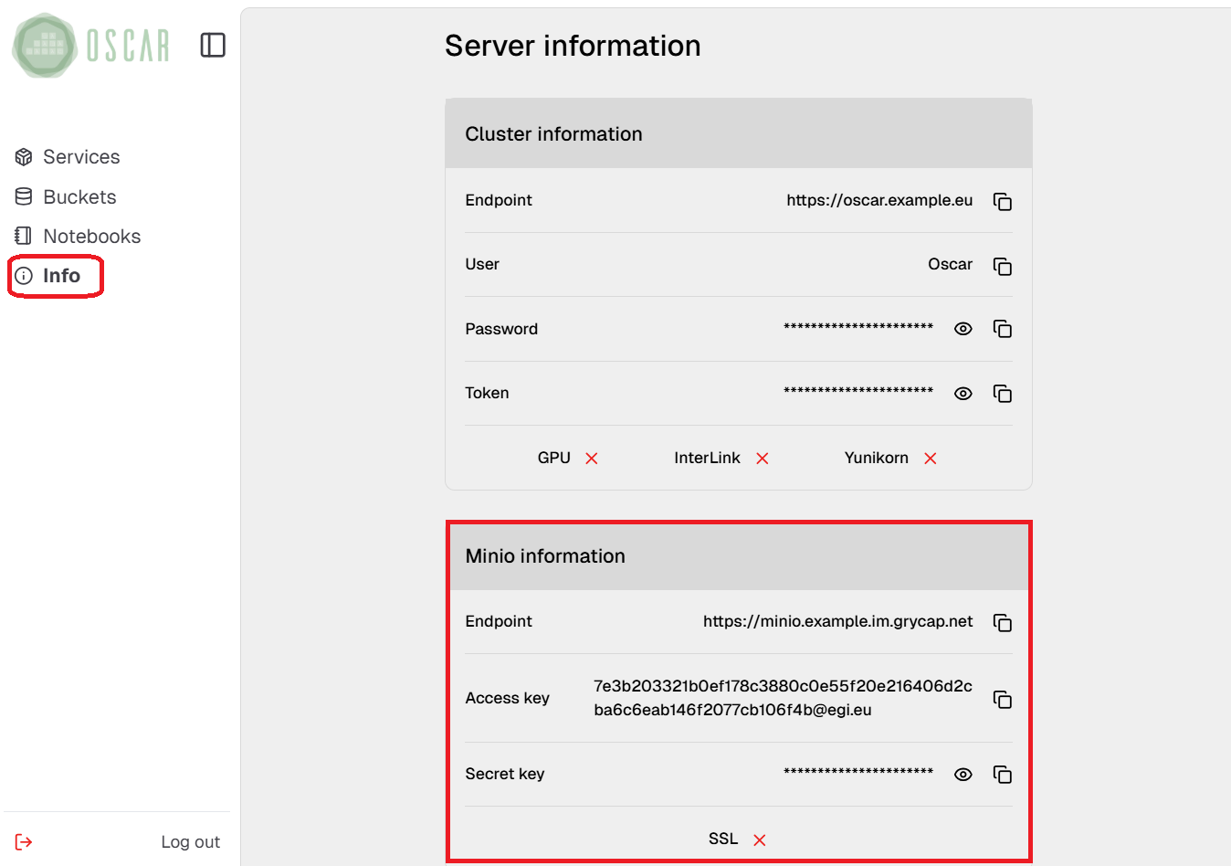Open the Notebooks page

[91, 237]
